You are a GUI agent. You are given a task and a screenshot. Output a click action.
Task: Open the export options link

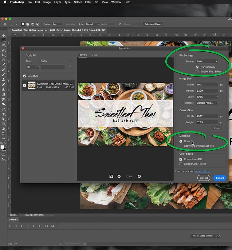202,171
